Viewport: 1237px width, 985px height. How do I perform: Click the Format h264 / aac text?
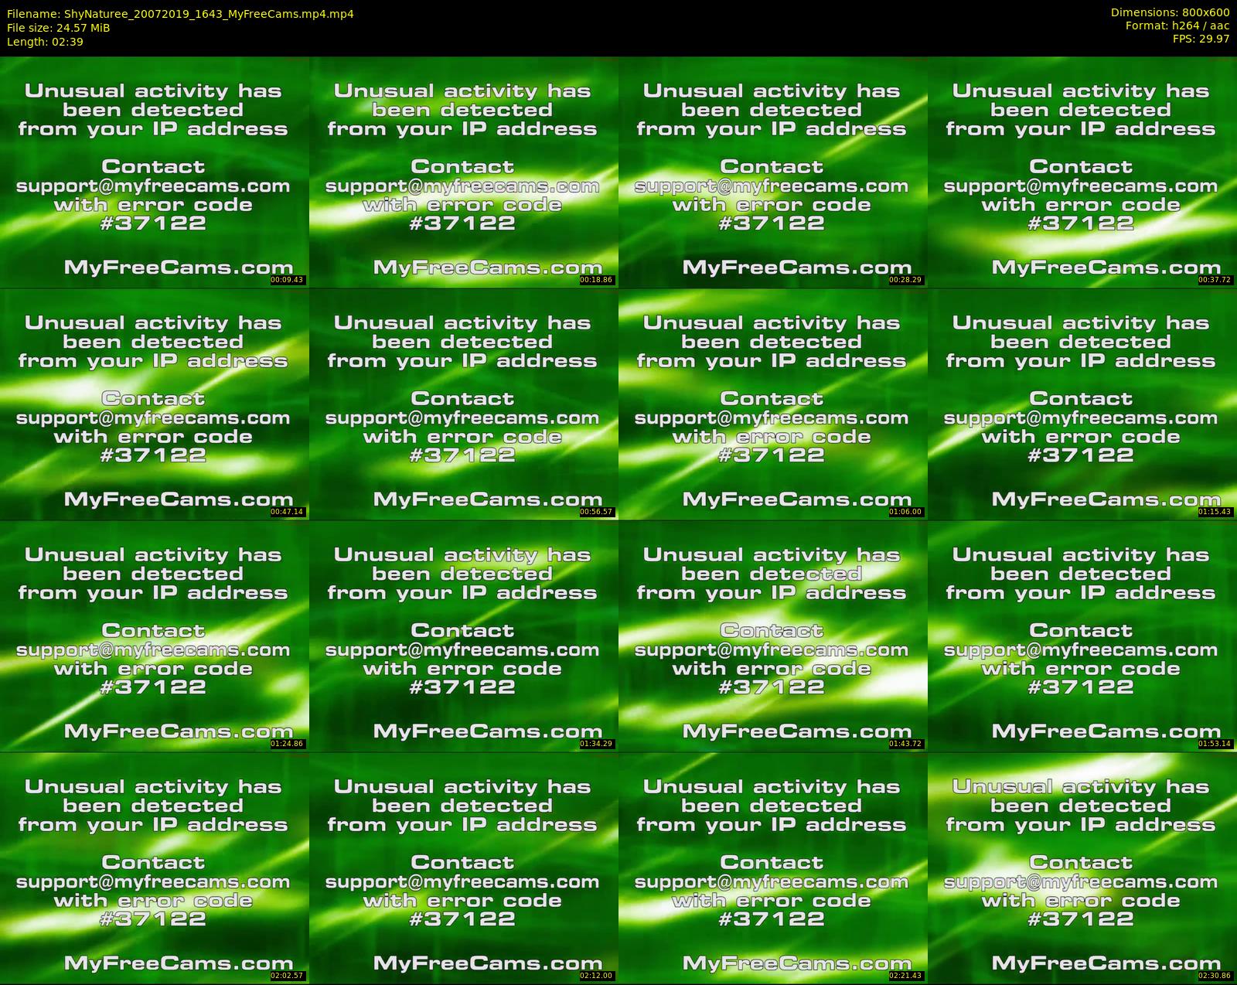click(x=1177, y=26)
